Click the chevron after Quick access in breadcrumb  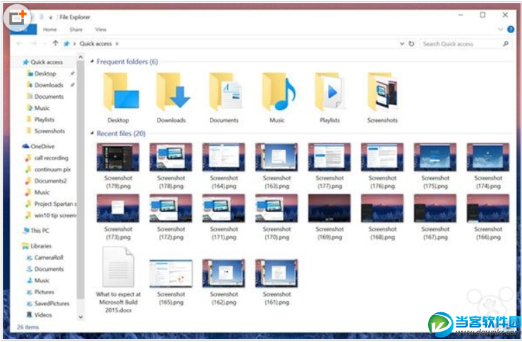point(117,44)
